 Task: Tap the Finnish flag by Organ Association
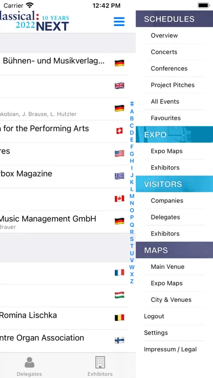(120, 340)
